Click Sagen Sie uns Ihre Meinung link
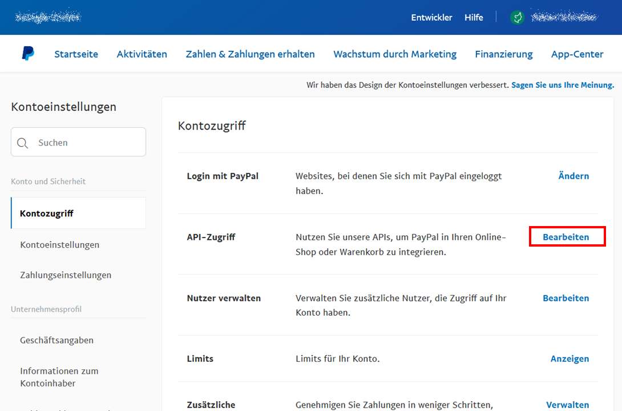The height and width of the screenshot is (411, 622). tap(563, 85)
